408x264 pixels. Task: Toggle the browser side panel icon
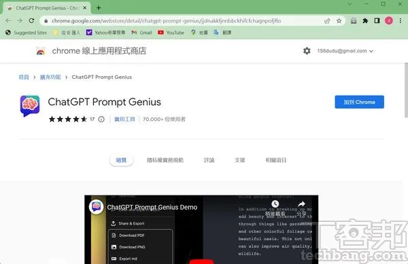pyautogui.click(x=377, y=21)
